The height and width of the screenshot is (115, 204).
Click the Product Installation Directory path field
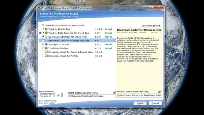[x=139, y=95]
